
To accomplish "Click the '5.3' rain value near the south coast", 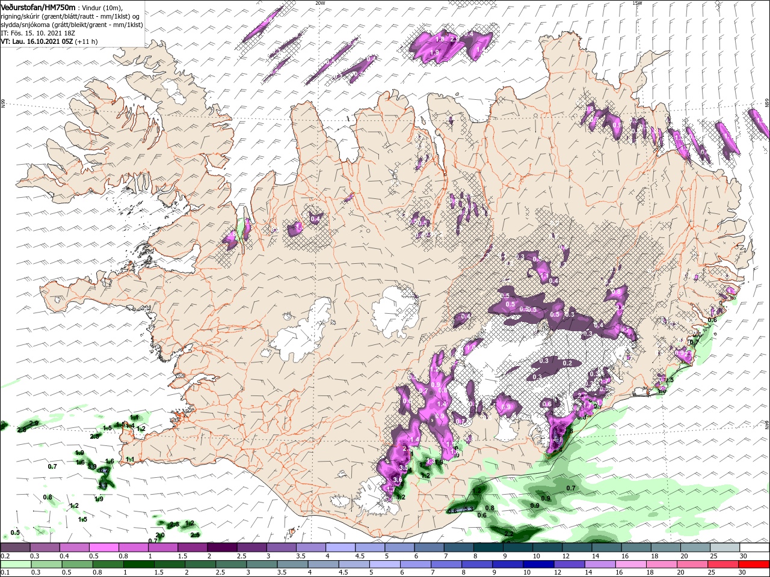I will 469,509.
